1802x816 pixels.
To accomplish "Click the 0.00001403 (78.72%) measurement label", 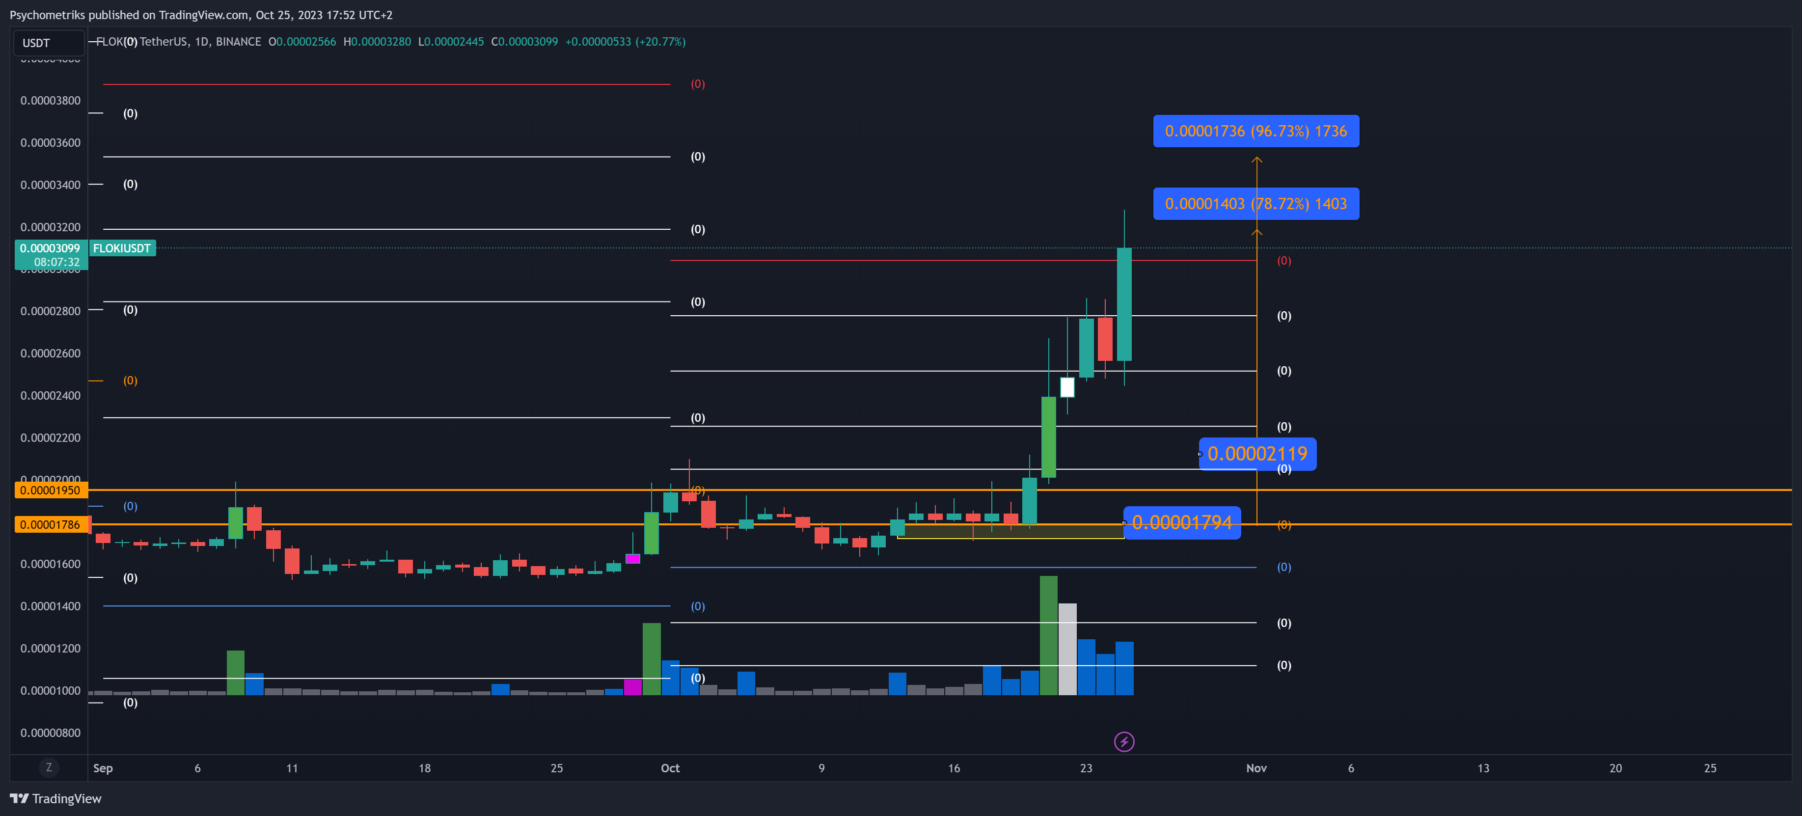I will tap(1256, 203).
